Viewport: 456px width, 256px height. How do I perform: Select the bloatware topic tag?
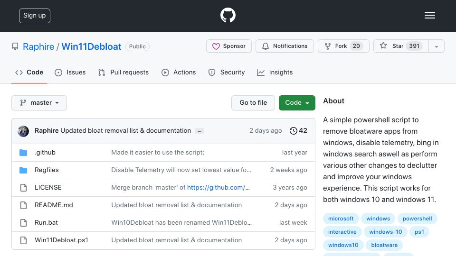tap(384, 245)
